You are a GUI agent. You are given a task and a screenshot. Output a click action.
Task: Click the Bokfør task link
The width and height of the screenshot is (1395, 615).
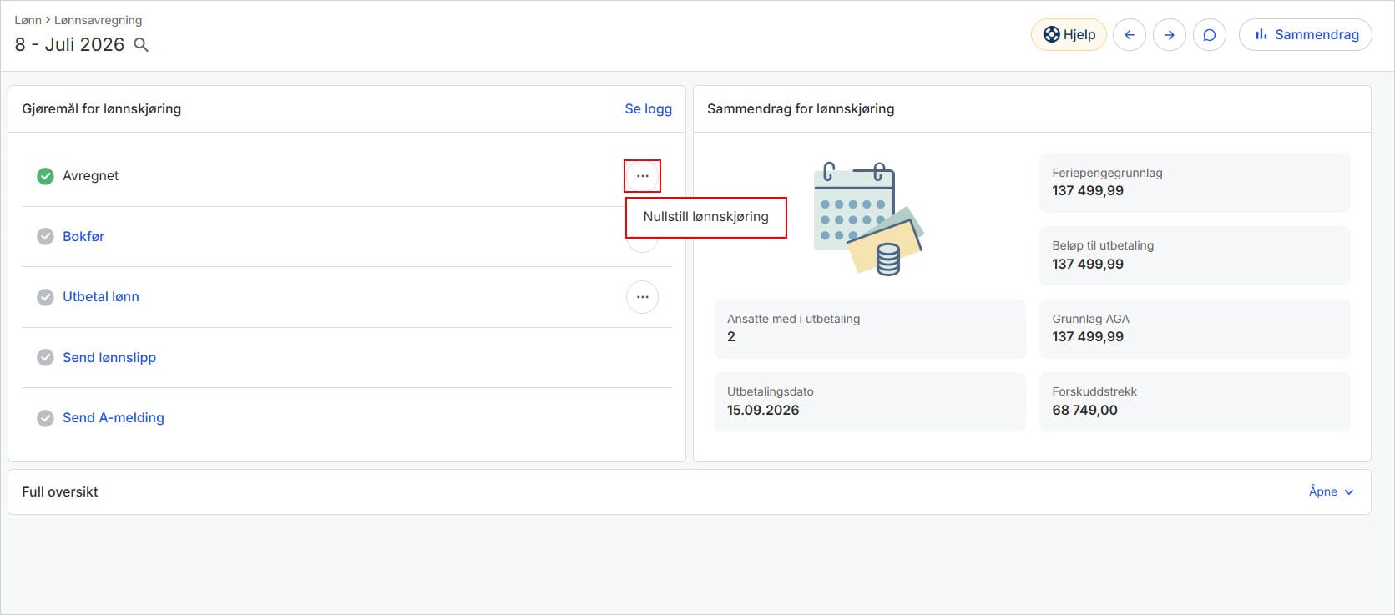[83, 236]
